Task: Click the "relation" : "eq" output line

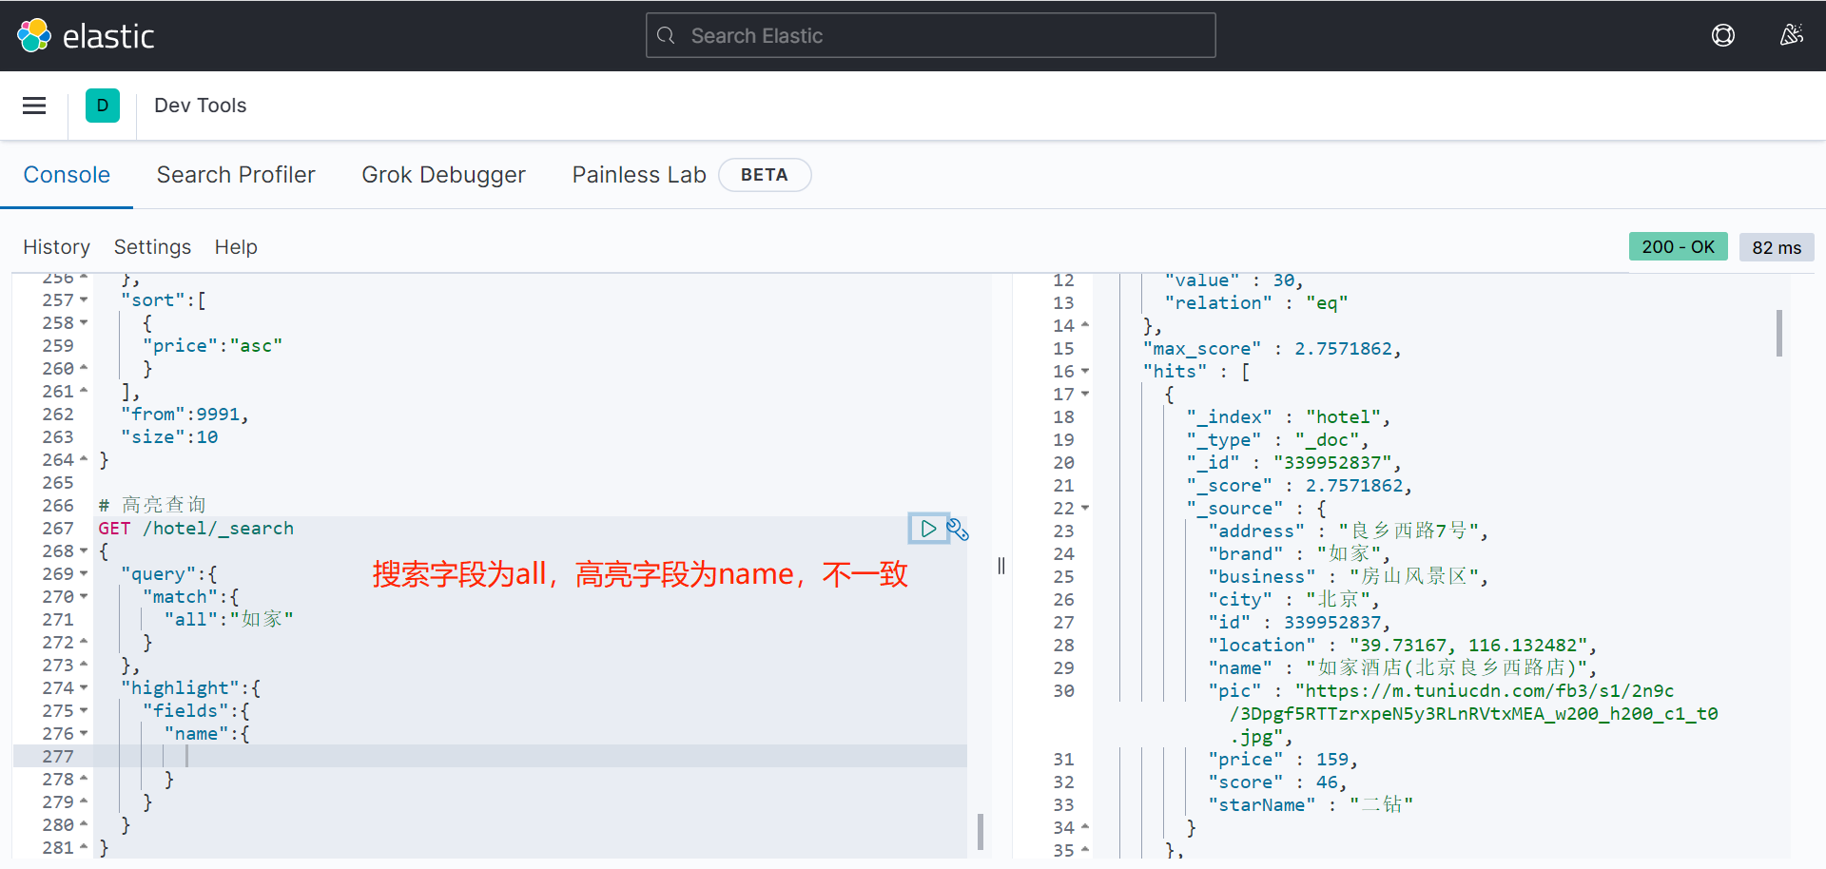Action: (x=1256, y=303)
